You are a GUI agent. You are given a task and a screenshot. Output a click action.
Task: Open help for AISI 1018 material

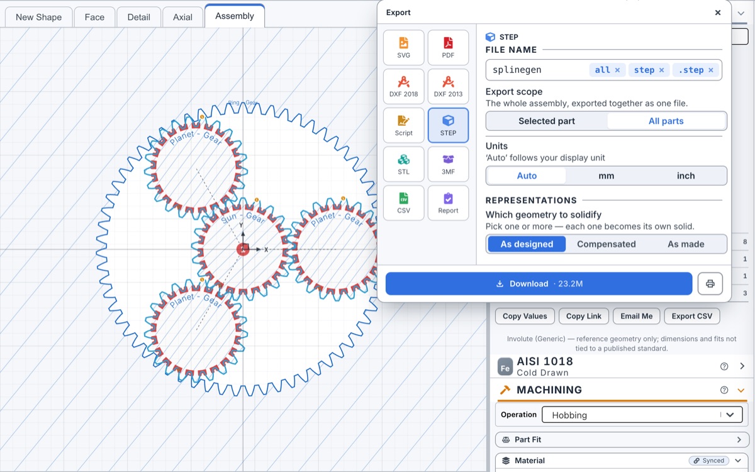point(724,366)
